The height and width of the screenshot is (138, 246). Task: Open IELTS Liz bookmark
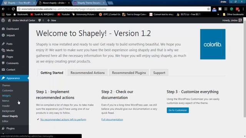189,15
